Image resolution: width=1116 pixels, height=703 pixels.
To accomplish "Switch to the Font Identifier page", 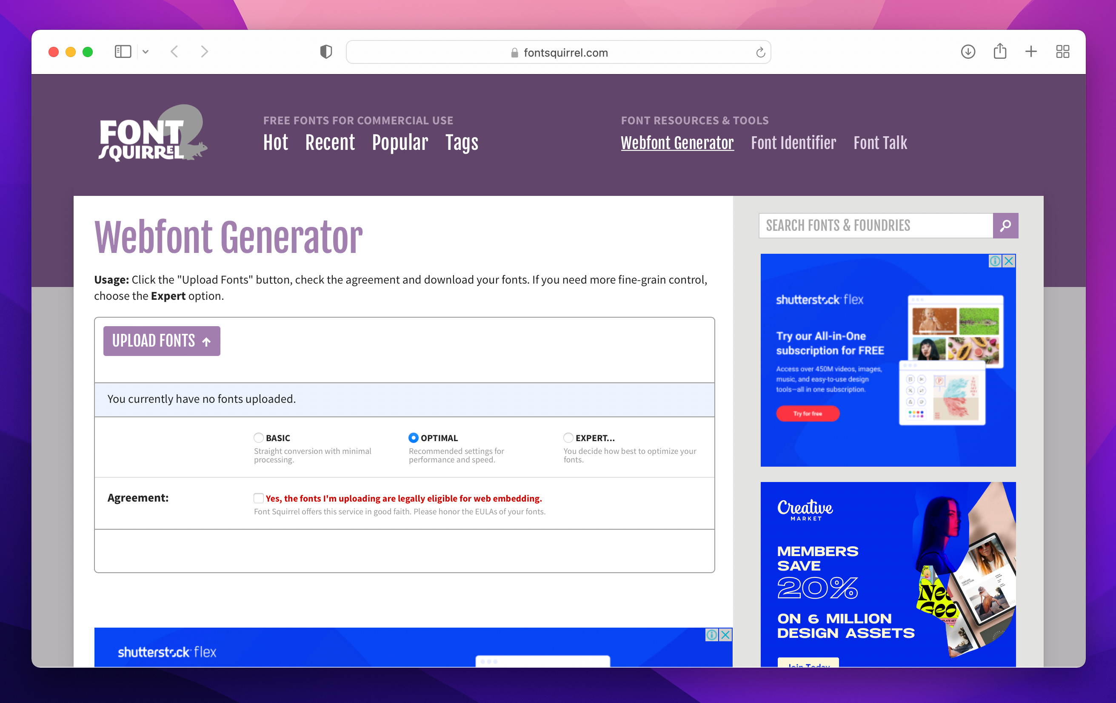I will [x=793, y=143].
